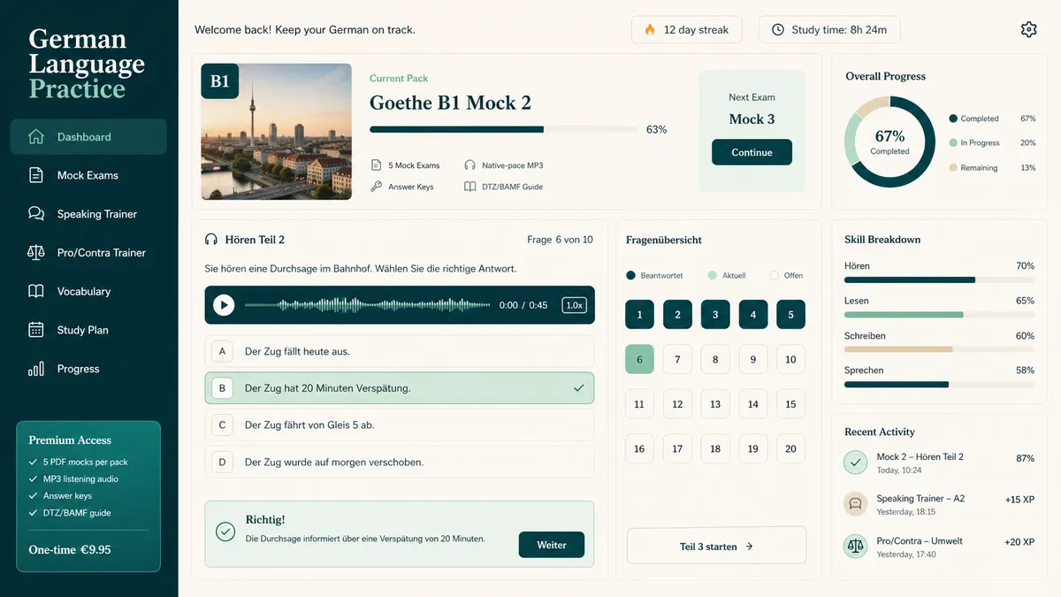Click the Remaining legend dot
The width and height of the screenshot is (1061, 597).
pyautogui.click(x=953, y=167)
